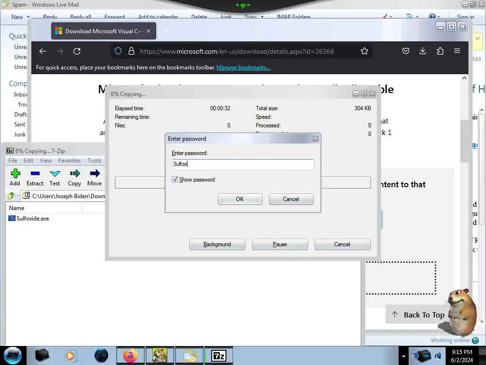Open Windows Live Mail taskbar icon

tap(189, 355)
